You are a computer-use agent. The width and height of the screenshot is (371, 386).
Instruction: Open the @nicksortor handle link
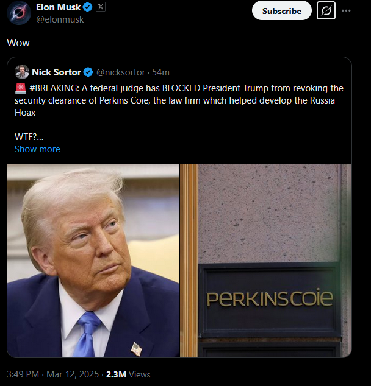pos(121,72)
